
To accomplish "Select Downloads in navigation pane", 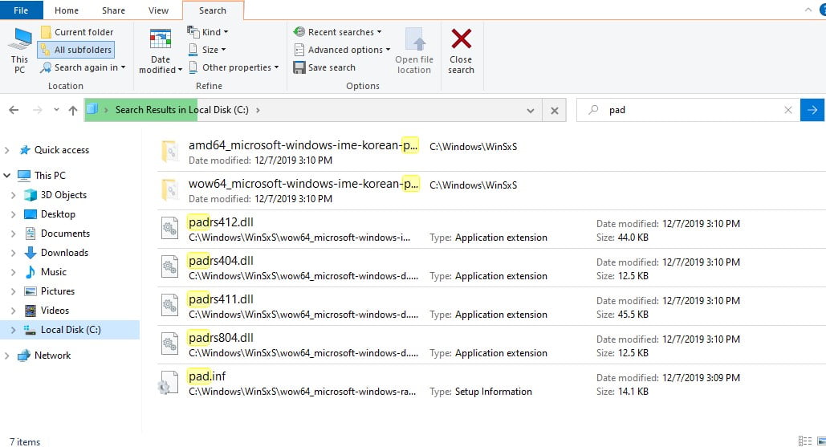I will [x=64, y=253].
